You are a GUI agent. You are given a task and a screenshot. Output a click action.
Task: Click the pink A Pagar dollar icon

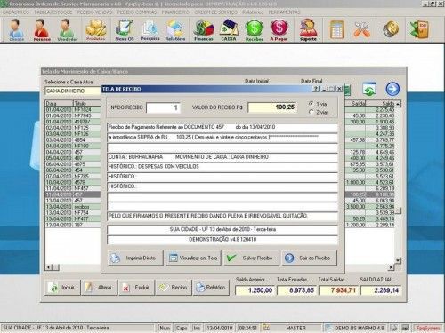point(279,29)
